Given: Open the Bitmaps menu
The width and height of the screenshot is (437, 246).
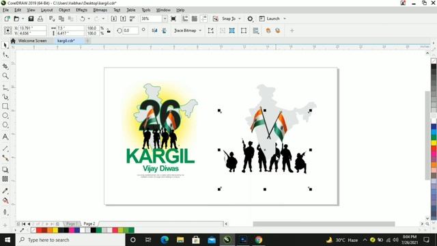Looking at the screenshot, I should click(x=100, y=10).
